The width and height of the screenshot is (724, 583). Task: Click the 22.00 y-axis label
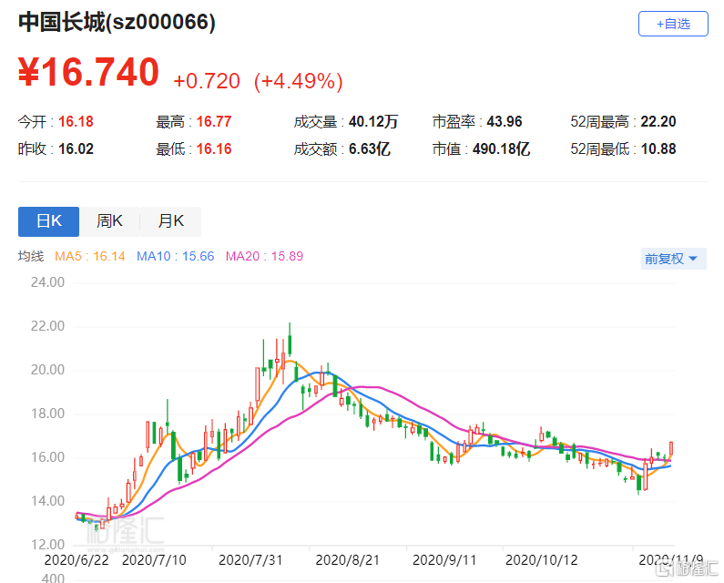tap(47, 326)
